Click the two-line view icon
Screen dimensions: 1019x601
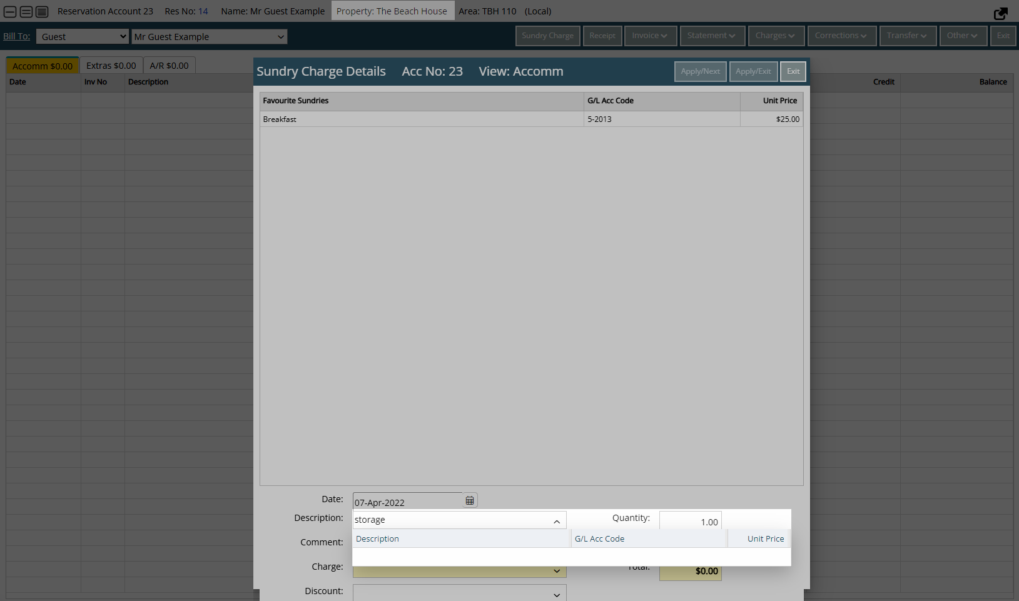coord(26,12)
